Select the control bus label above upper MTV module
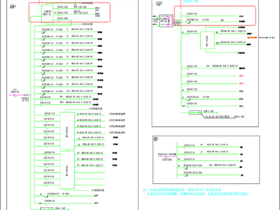Viewport: 280px width, 210px height. [x=96, y=108]
